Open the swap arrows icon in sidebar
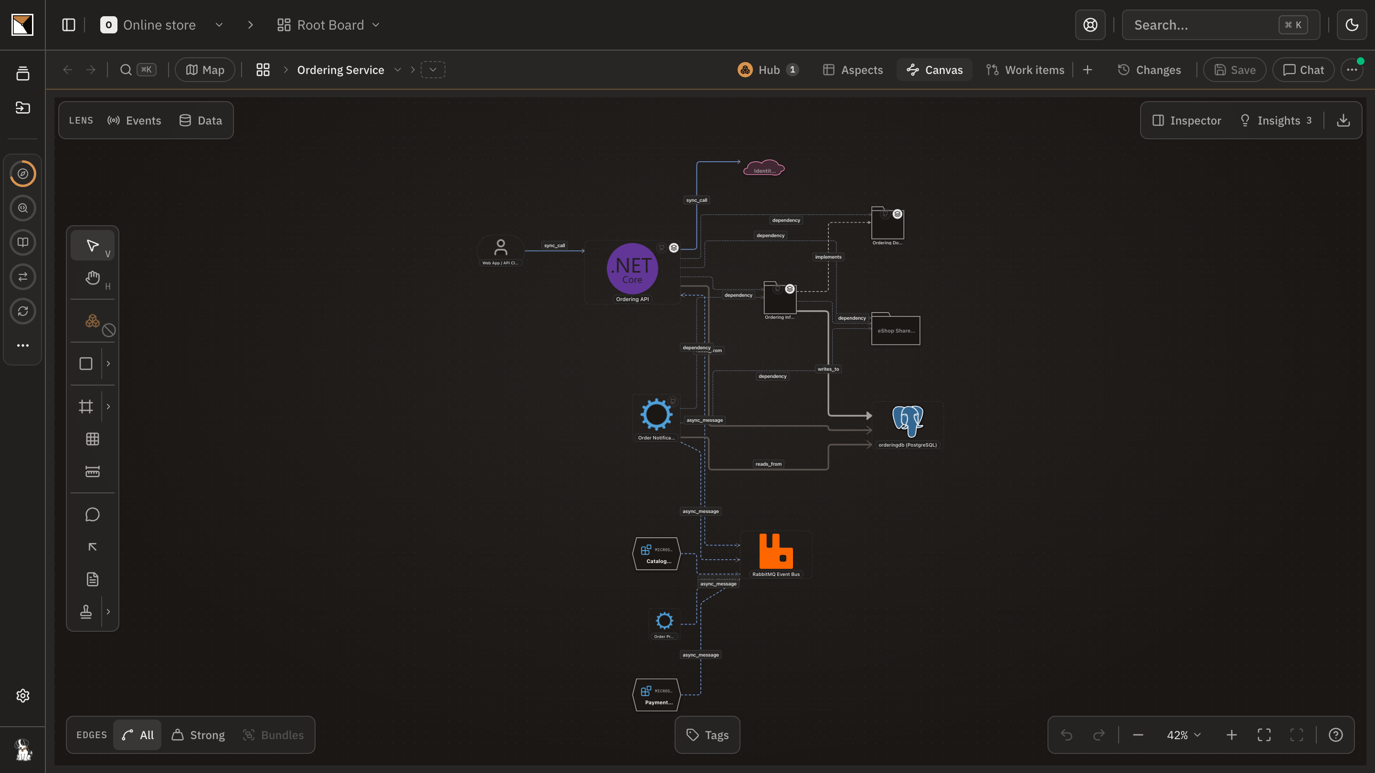Viewport: 1375px width, 773px height. point(23,277)
